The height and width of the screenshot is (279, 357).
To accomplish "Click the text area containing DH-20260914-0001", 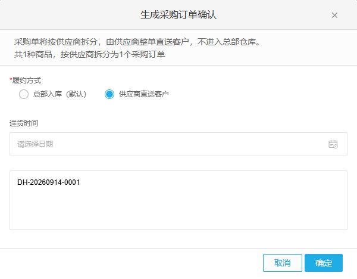I will click(178, 200).
